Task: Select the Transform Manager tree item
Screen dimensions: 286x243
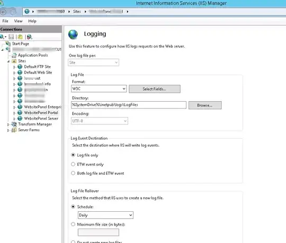Action: (35, 124)
